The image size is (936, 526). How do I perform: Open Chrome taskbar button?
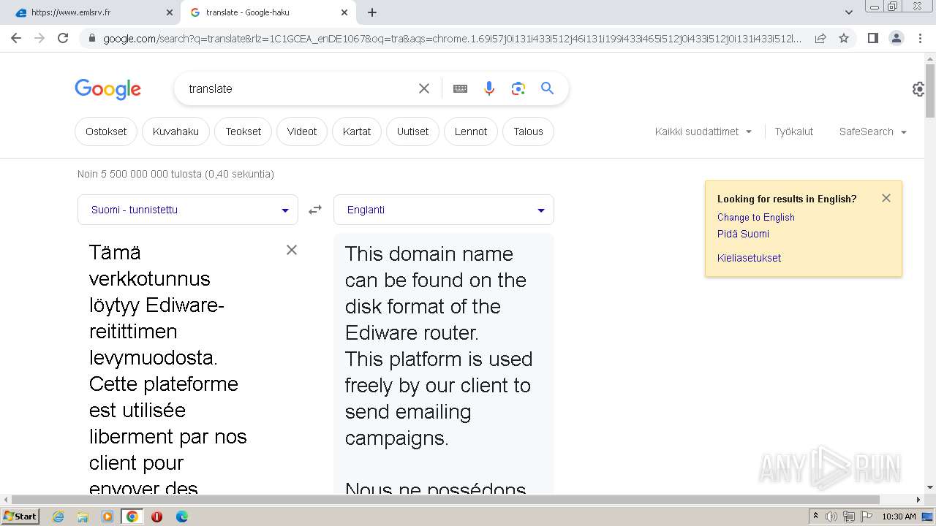(132, 517)
